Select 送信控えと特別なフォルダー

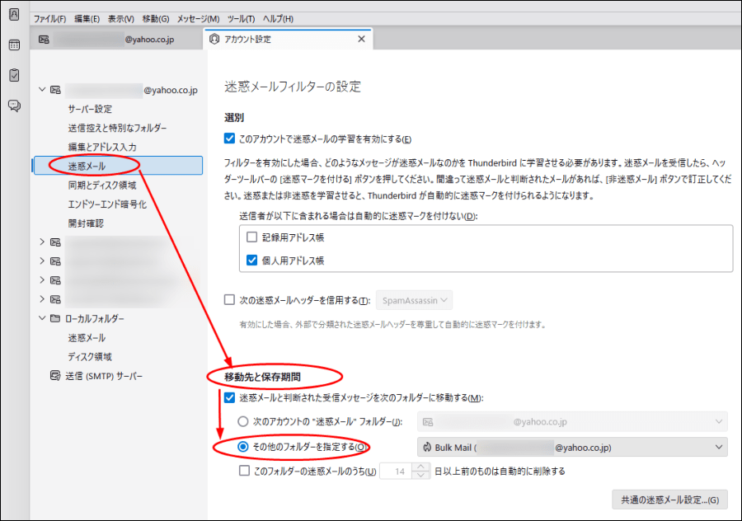(x=117, y=128)
